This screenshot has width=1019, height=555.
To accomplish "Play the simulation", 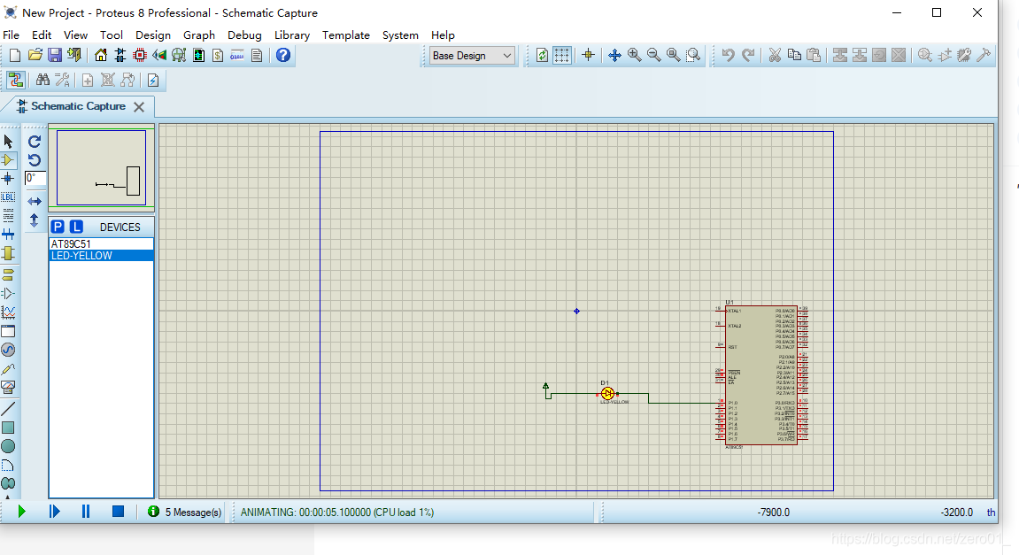I will pyautogui.click(x=21, y=512).
